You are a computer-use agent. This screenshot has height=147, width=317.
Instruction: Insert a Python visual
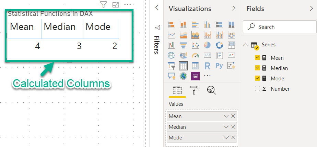219,66
